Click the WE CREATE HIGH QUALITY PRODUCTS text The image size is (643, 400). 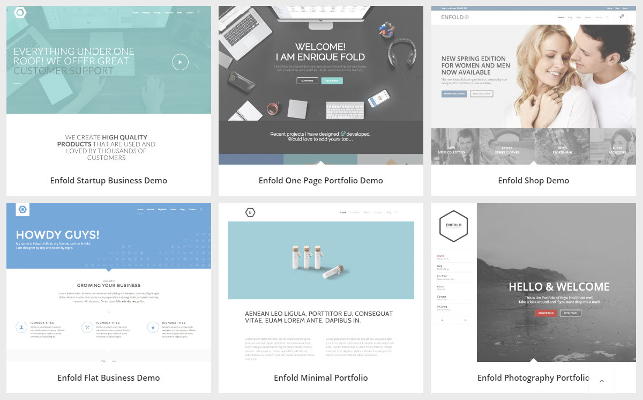point(106,147)
